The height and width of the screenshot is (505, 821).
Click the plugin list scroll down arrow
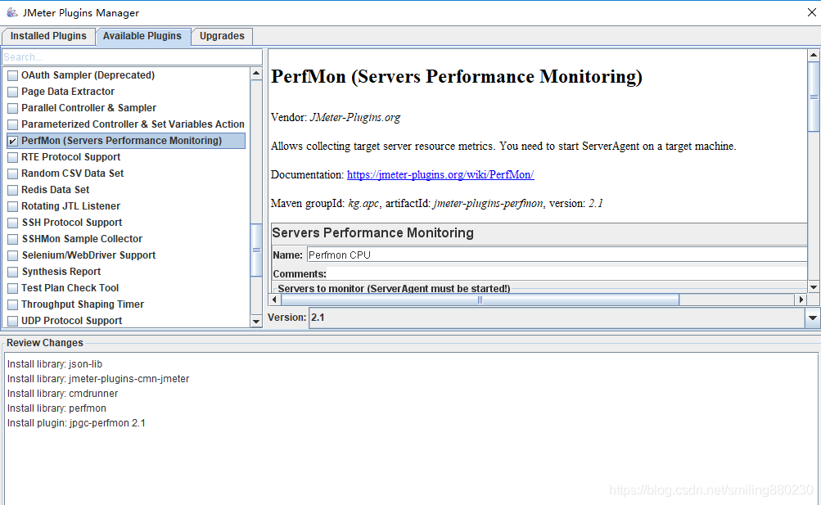pos(256,322)
